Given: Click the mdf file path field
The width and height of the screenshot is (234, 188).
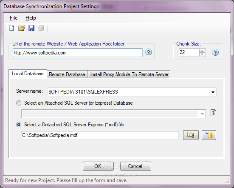Looking at the screenshot, I should tap(100, 135).
